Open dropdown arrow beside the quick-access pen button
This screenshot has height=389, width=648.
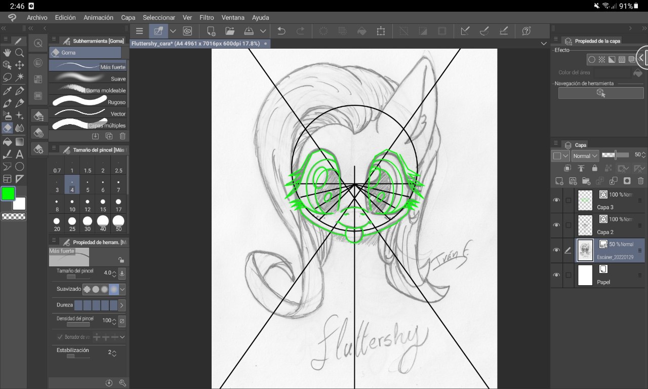[x=173, y=31]
